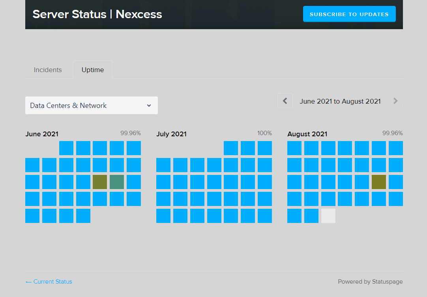Viewport: 427px width, 297px height.
Task: Click the date range label June 2021 to August 2021
Action: coord(340,101)
